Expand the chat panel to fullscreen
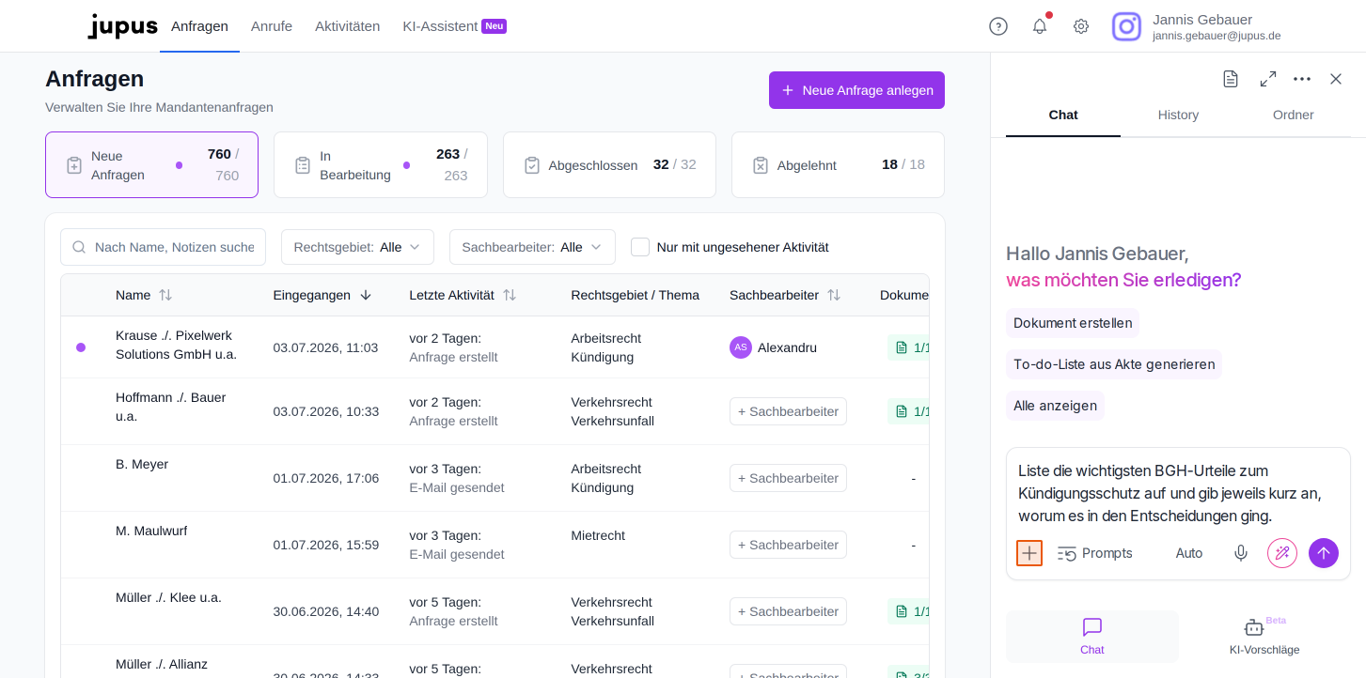The width and height of the screenshot is (1366, 678). [x=1268, y=79]
